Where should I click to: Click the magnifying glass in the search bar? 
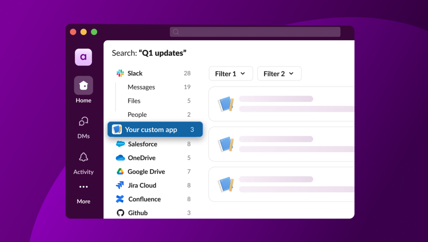pyautogui.click(x=176, y=32)
